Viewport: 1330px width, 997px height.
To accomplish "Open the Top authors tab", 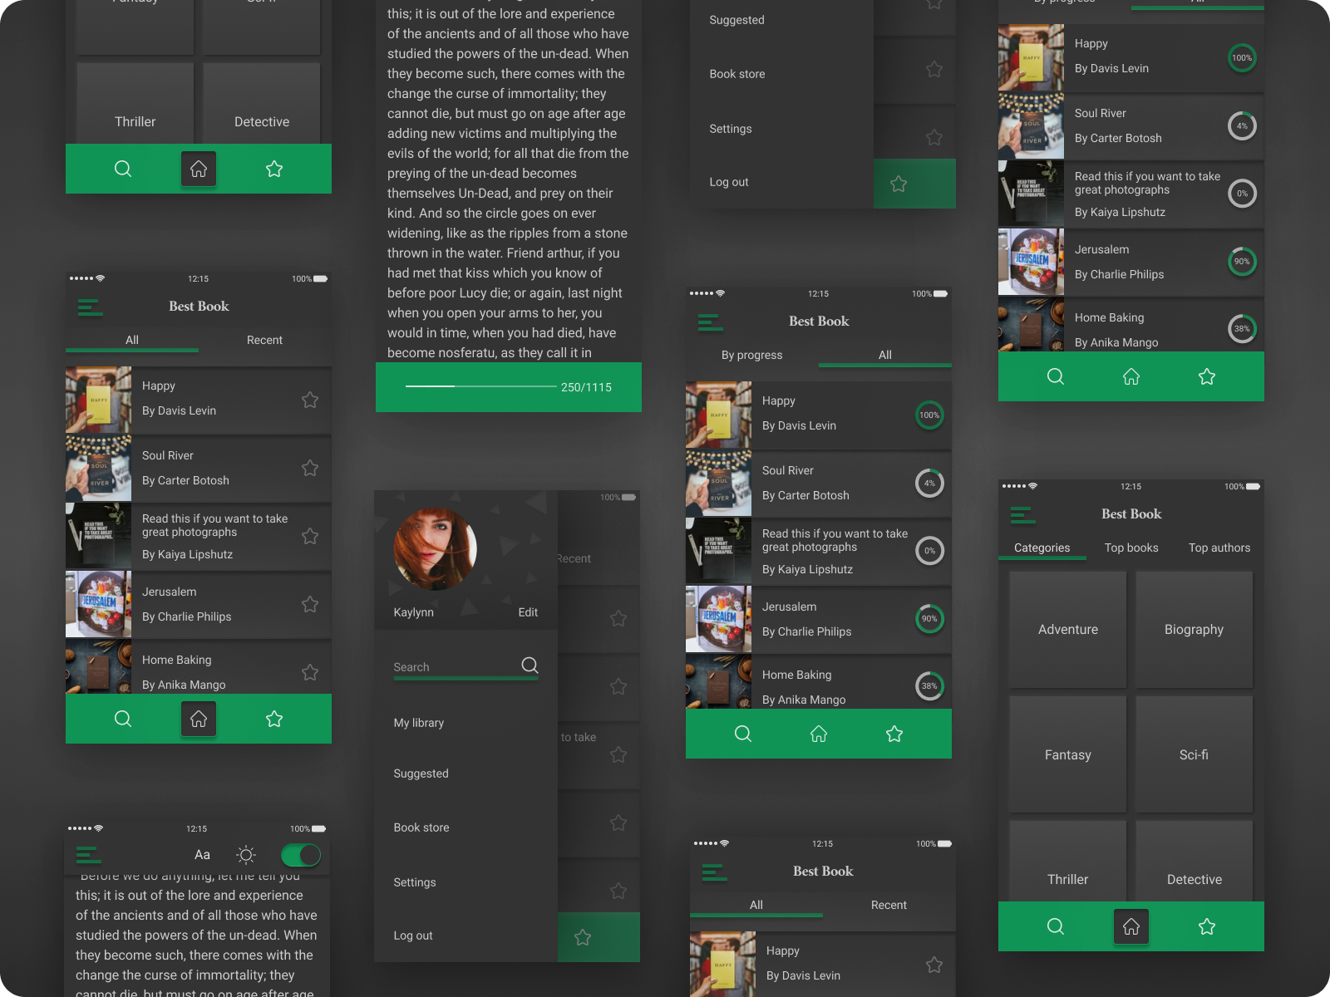I will pyautogui.click(x=1219, y=548).
